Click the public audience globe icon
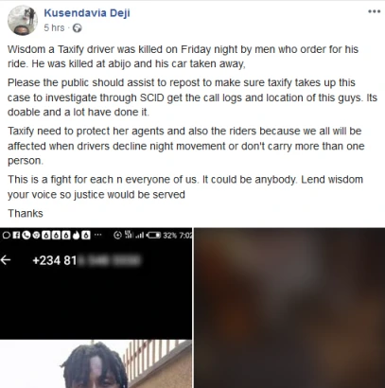Image resolution: width=385 pixels, height=388 pixels. pos(78,28)
